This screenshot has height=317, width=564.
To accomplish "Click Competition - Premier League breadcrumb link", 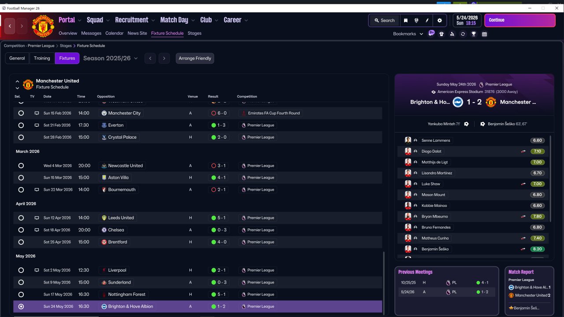I will (29, 46).
